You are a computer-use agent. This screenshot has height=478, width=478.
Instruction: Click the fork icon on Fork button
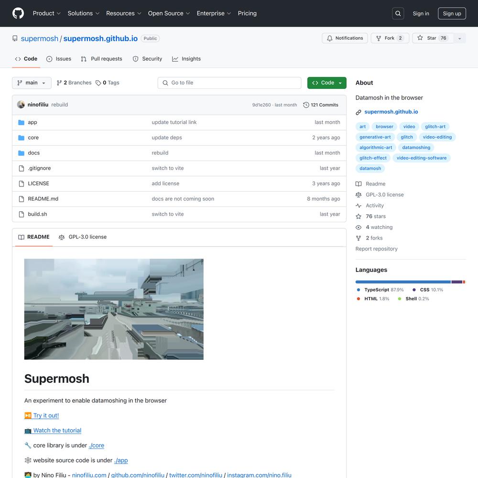379,38
